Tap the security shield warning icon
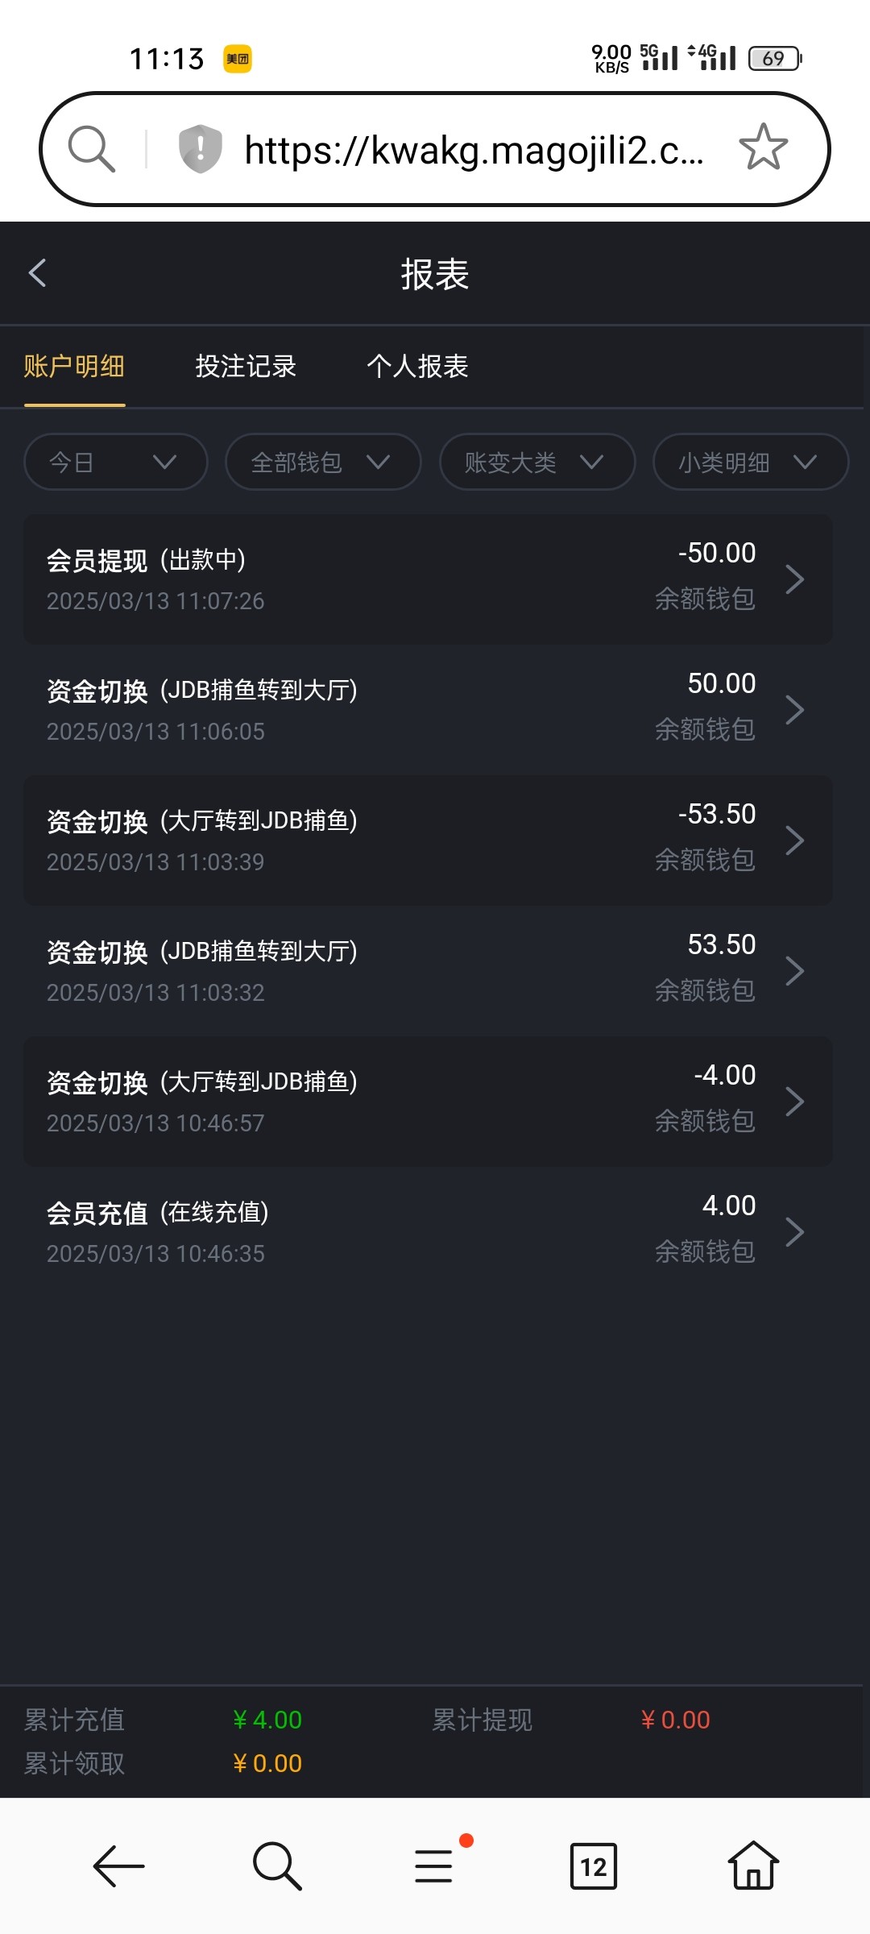 (x=200, y=148)
